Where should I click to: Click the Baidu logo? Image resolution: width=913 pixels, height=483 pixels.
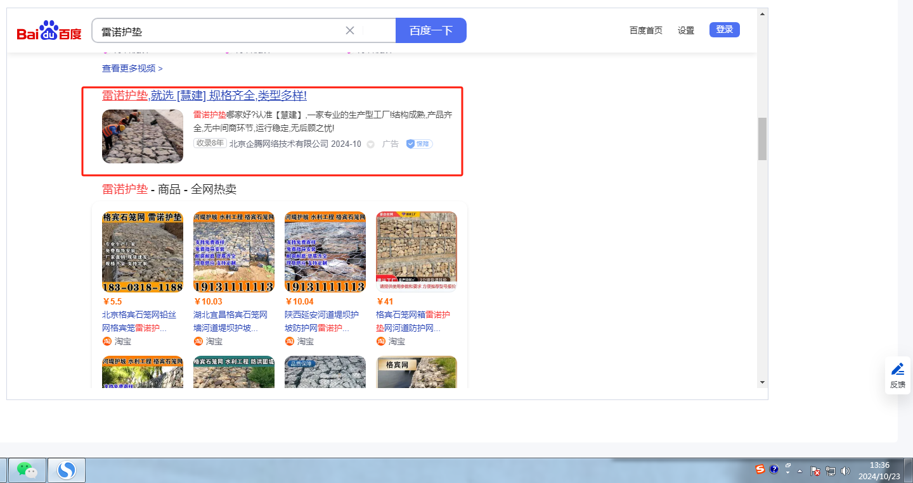[x=49, y=30]
